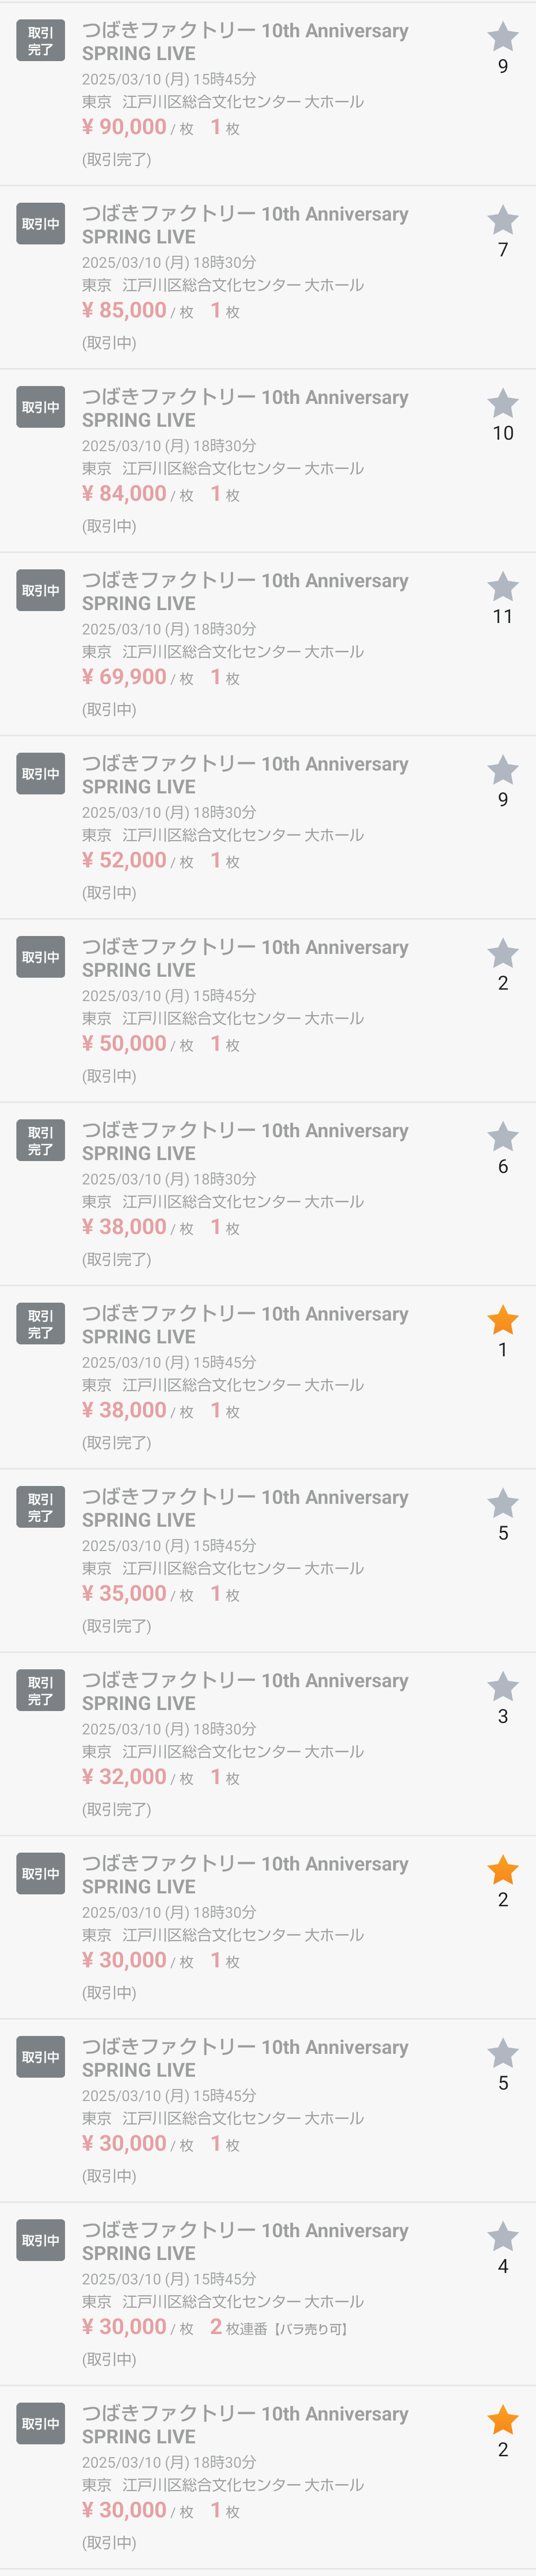Open the ¥69,900 ticket's event title
Image resolution: width=536 pixels, height=2576 pixels.
[x=245, y=591]
